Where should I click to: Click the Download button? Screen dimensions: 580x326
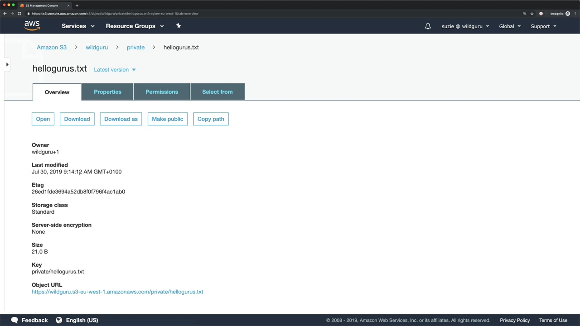77,119
